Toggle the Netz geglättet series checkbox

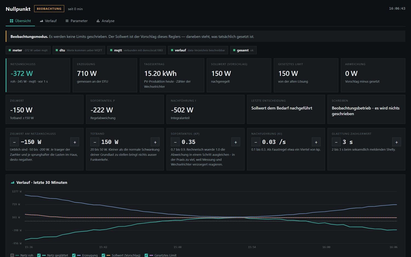[x=39, y=255]
